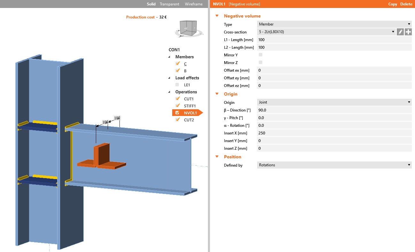Click the pencil edit cross-section icon
The image size is (415, 252).
pyautogui.click(x=400, y=32)
